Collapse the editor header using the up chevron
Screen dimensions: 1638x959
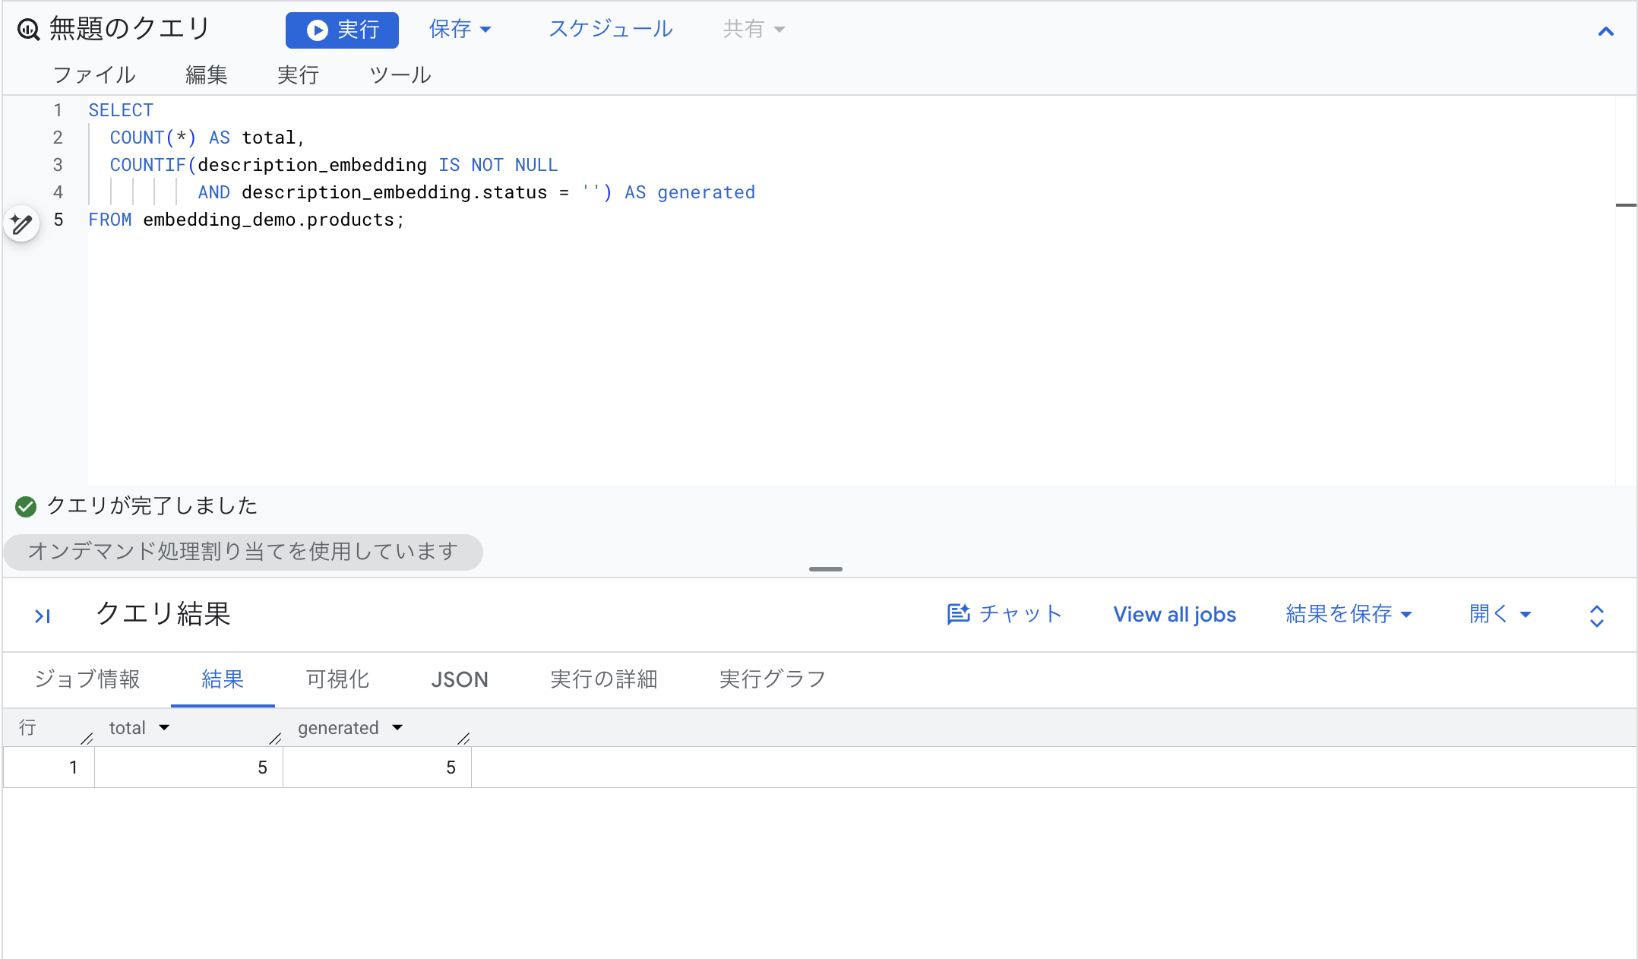point(1605,31)
